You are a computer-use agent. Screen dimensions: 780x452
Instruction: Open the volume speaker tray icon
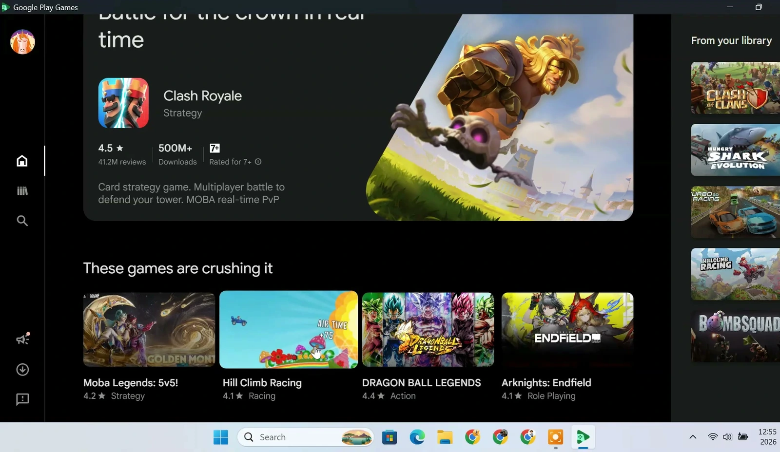tap(727, 437)
